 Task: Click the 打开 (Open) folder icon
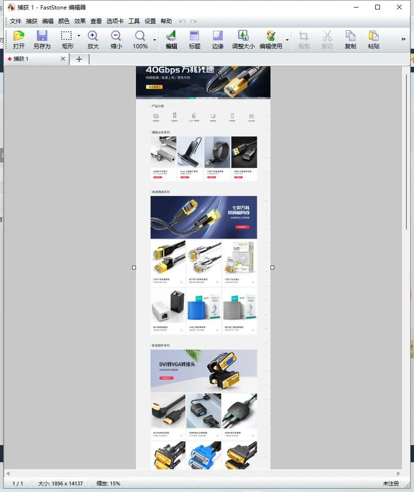(19, 36)
